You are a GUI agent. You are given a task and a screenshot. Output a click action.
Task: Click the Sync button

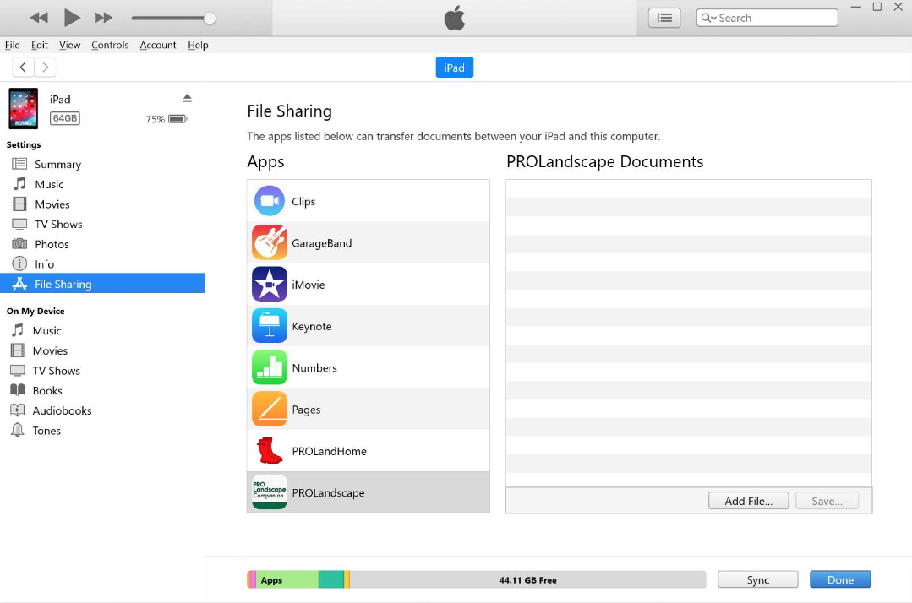758,579
